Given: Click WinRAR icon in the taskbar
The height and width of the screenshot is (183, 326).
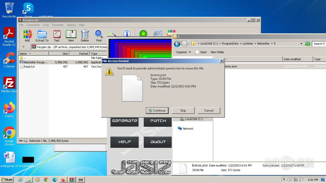Looking at the screenshot, I should [72, 180].
